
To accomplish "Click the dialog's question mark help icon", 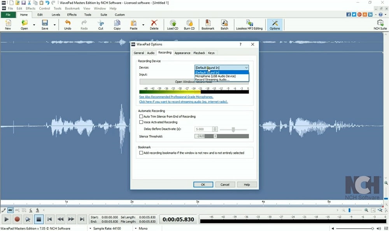I will pos(240,44).
